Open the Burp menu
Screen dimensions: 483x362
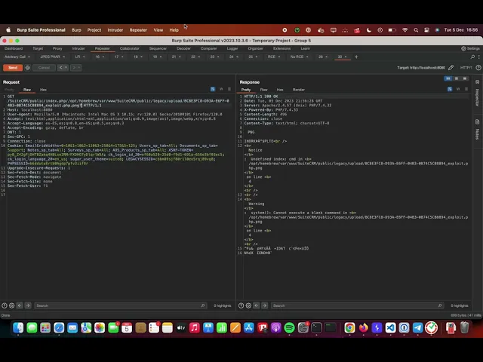(76, 30)
